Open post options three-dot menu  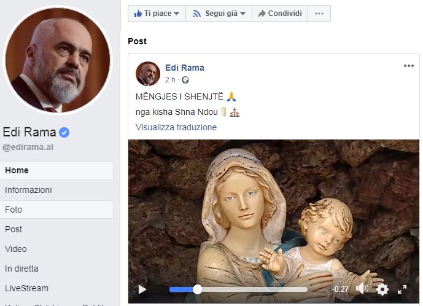pos(409,66)
